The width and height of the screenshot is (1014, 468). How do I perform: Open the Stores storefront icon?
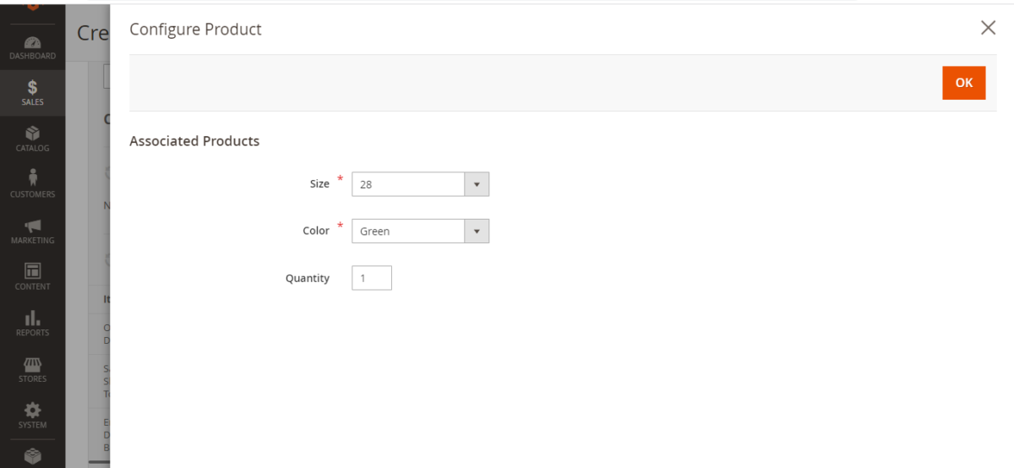pyautogui.click(x=32, y=364)
